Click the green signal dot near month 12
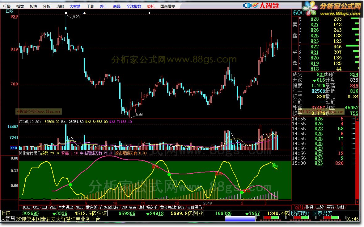This screenshot has height=227, width=364. click(x=169, y=174)
